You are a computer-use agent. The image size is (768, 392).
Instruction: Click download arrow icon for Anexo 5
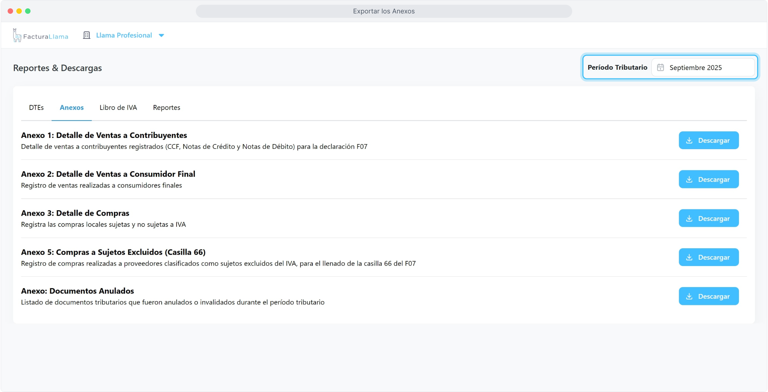pyautogui.click(x=689, y=257)
